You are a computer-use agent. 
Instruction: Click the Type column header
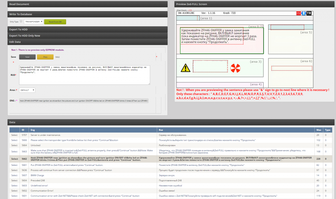point(327,130)
